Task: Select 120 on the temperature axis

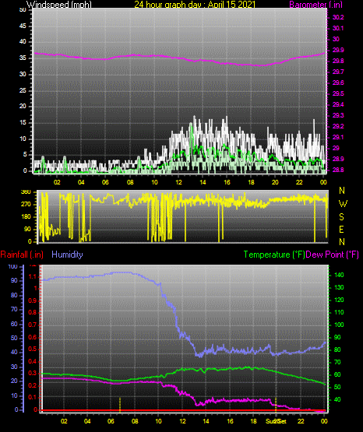Action: [340, 300]
